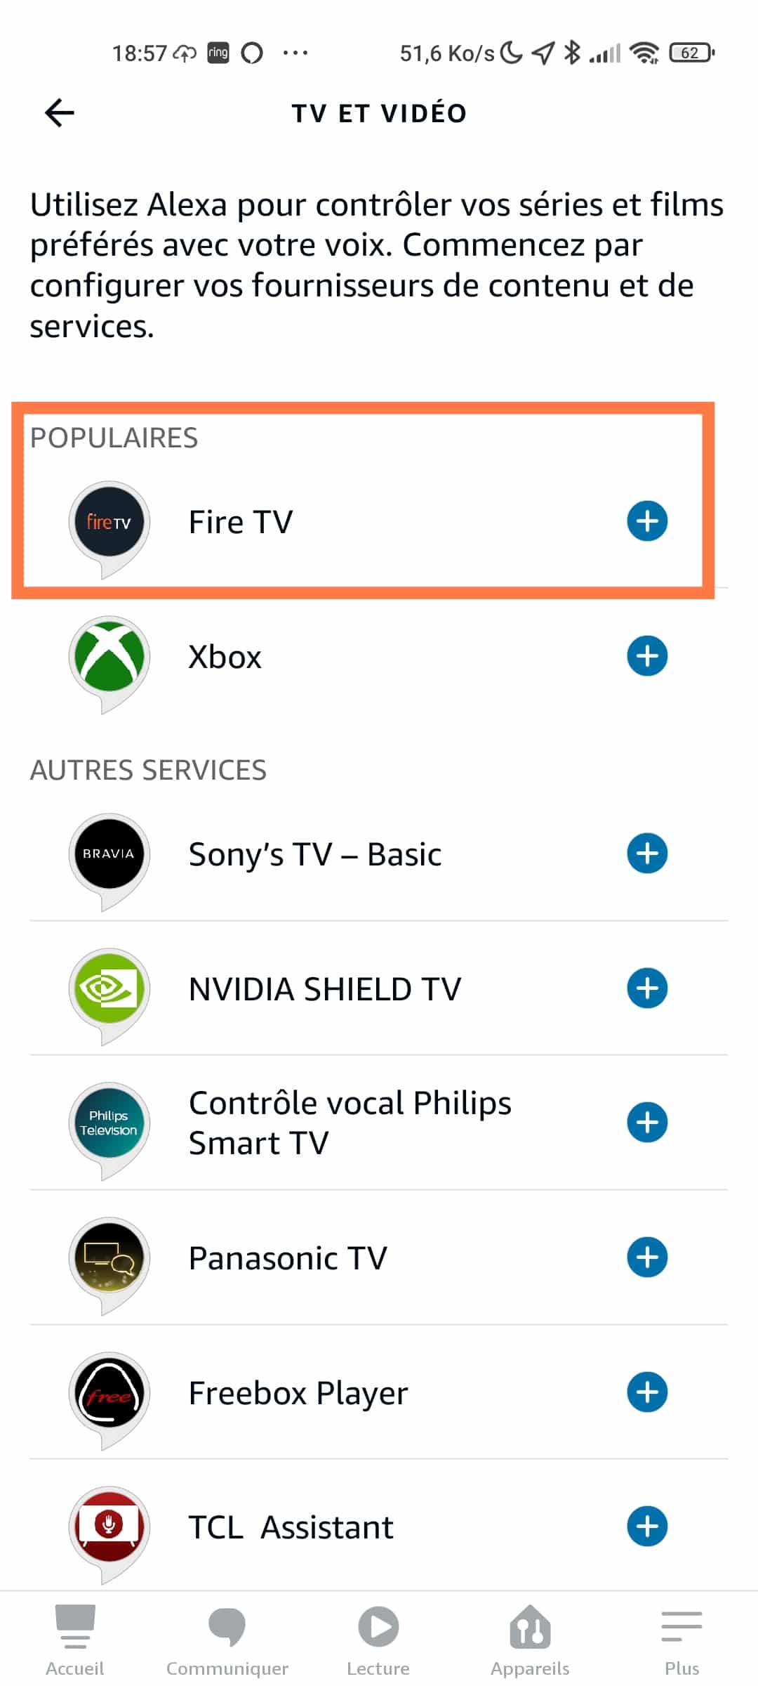Add the Fire TV skill

pos(646,521)
